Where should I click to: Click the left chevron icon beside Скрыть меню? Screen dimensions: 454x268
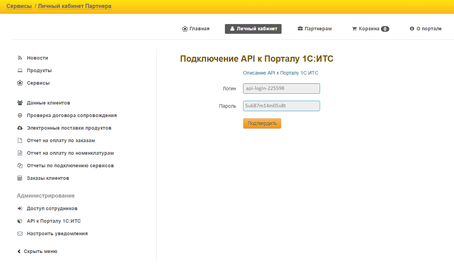click(x=19, y=251)
